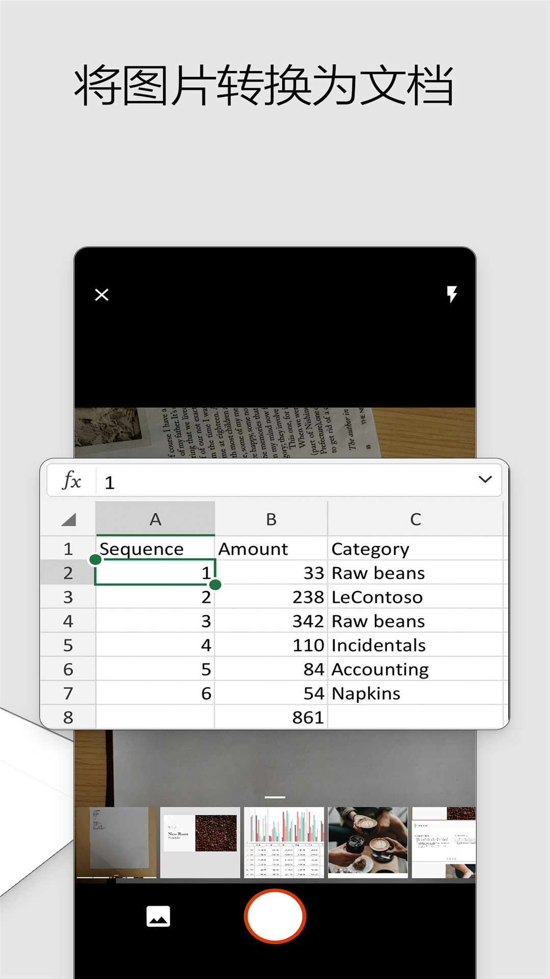Screen dimensions: 550x979
Task: Expand the formula bar chevron
Action: tap(485, 479)
